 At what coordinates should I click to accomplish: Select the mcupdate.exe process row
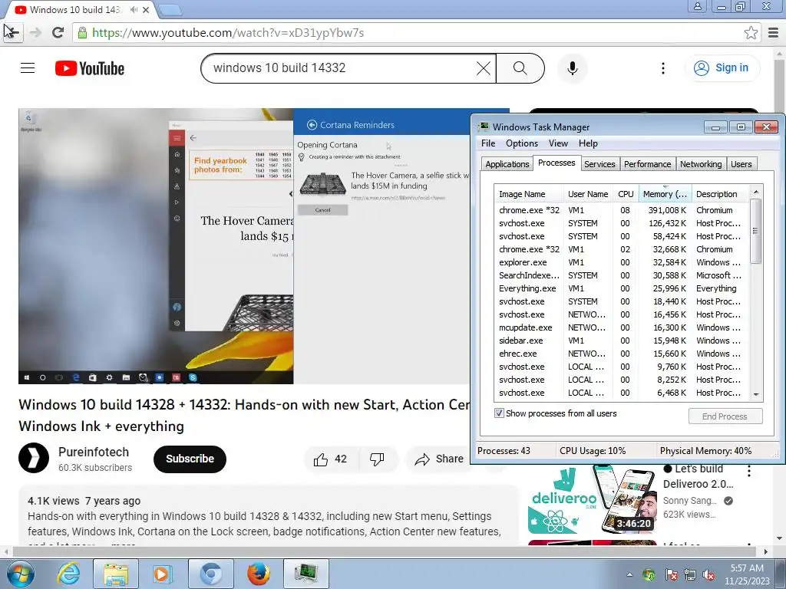point(622,327)
